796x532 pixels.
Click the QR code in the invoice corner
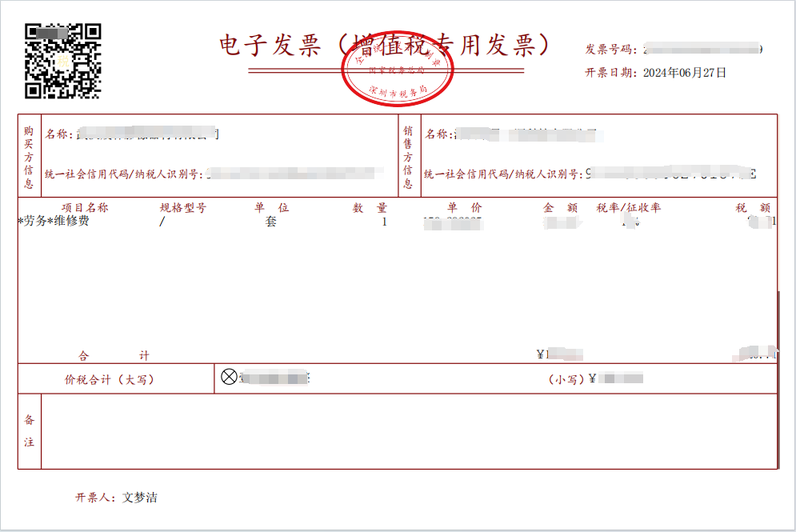point(63,61)
